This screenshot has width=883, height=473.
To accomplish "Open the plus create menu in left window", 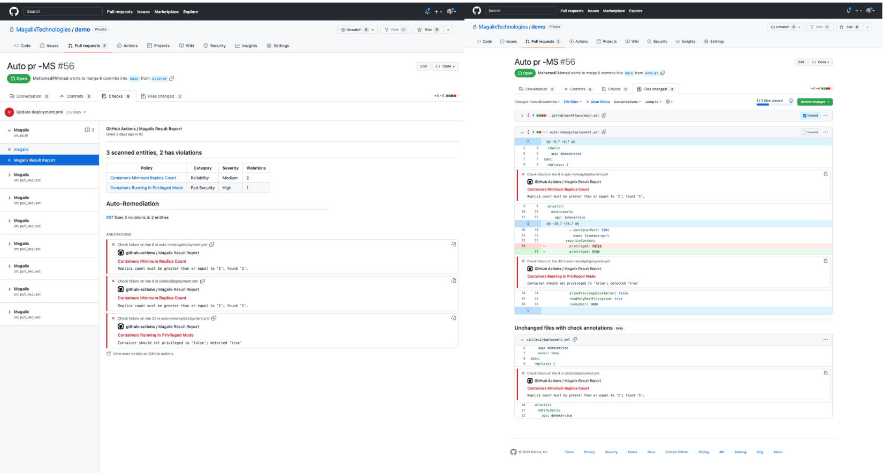I will 438,11.
